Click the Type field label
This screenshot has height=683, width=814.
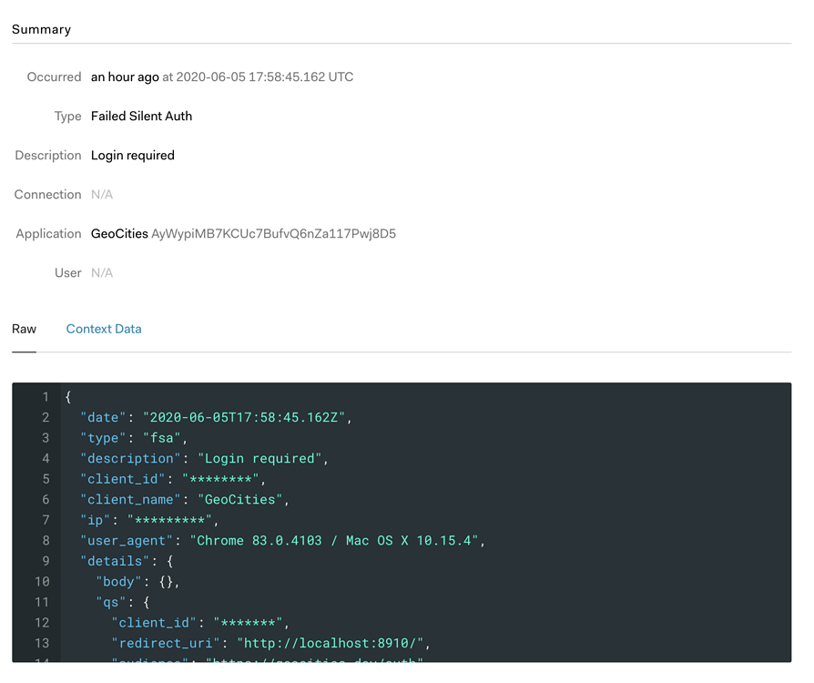pos(68,117)
